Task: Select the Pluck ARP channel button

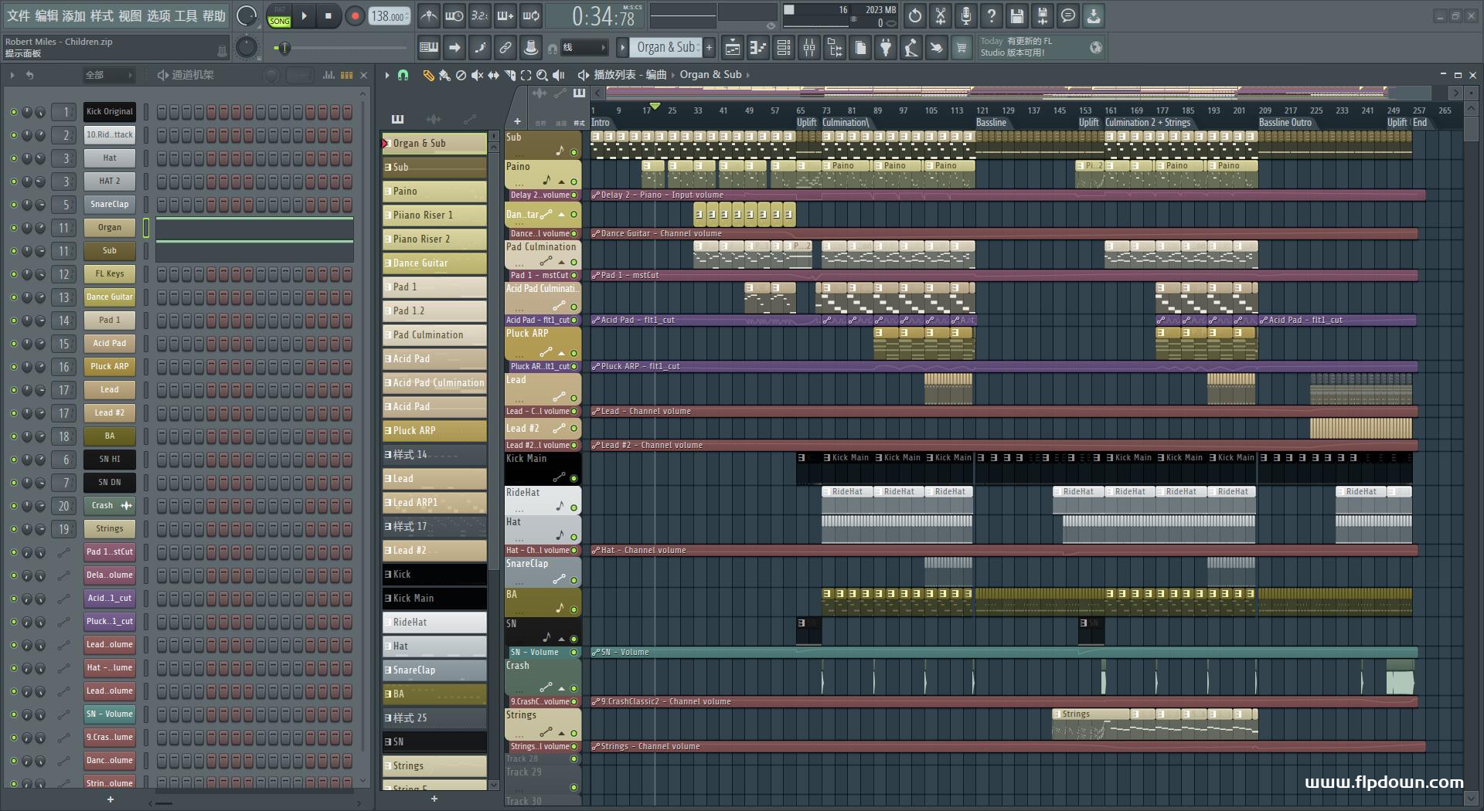Action: point(109,366)
